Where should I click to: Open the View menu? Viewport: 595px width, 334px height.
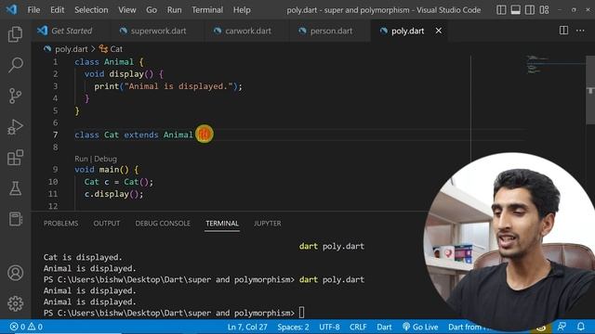click(126, 10)
